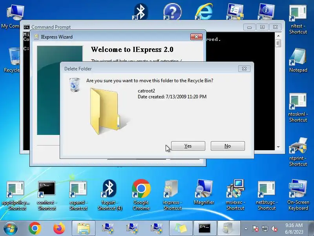This screenshot has width=314, height=236.
Task: Maximize the Command Prompt window
Action: coord(262,27)
